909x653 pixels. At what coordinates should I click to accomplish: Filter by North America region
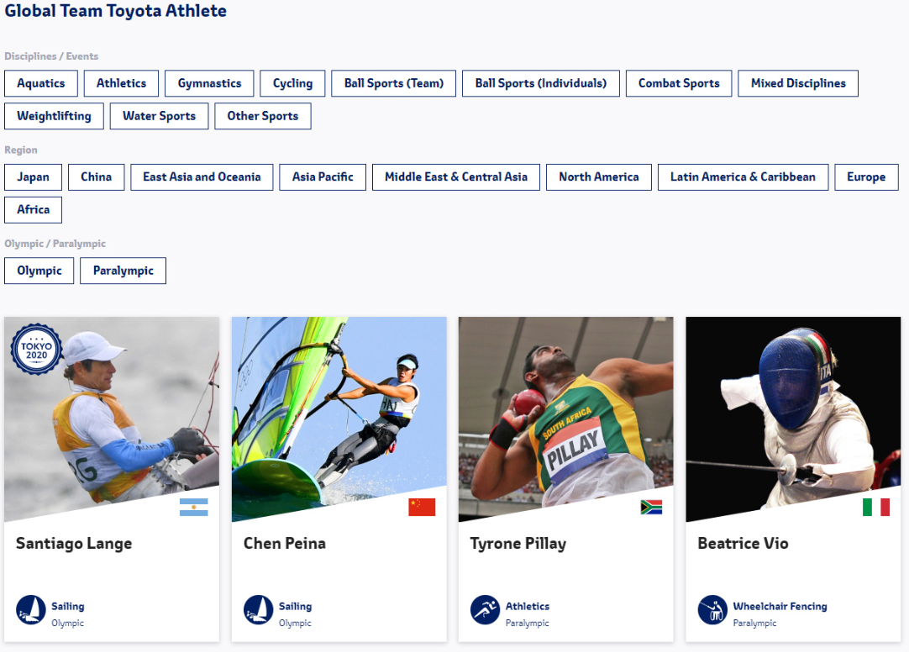pos(599,177)
